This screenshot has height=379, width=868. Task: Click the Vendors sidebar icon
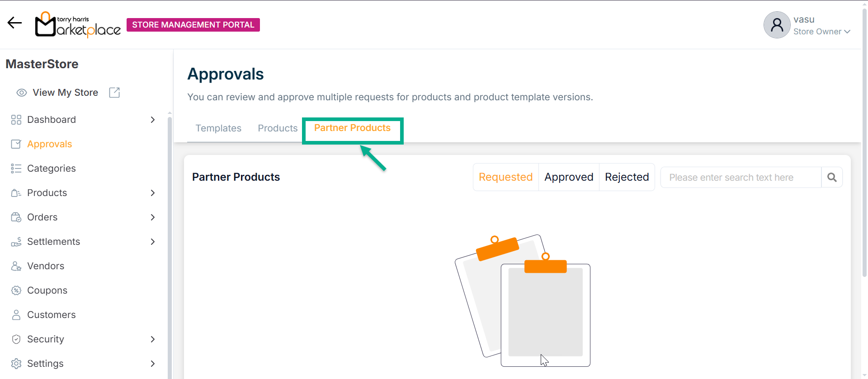pos(16,266)
